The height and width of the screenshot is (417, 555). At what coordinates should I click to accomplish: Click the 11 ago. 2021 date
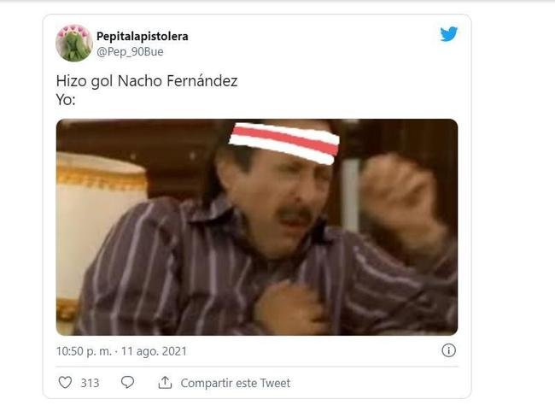coord(154,351)
